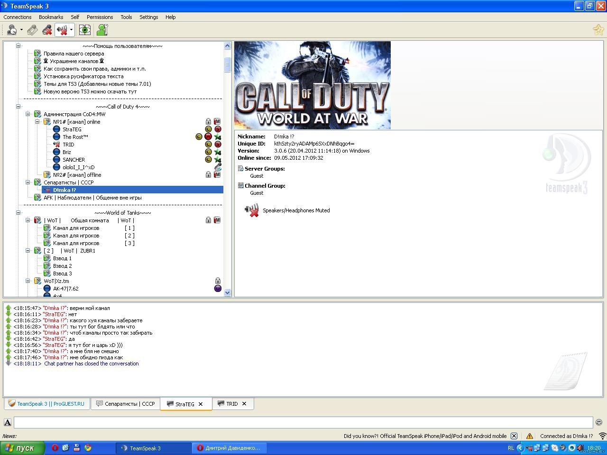Select Канал для игроков [ 3 ]
This screenshot has height=455, width=607.
93,243
